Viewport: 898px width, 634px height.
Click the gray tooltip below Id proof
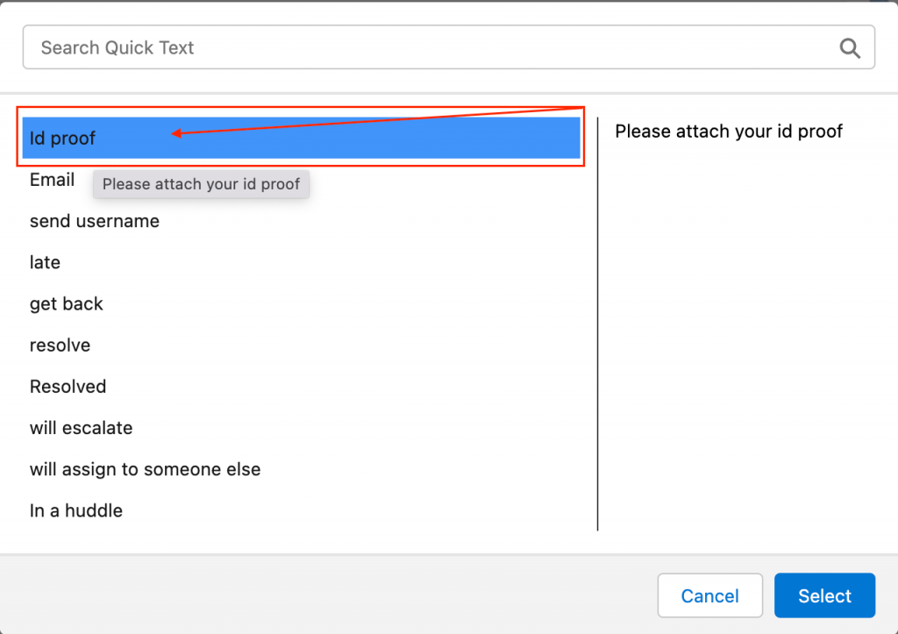pos(201,184)
